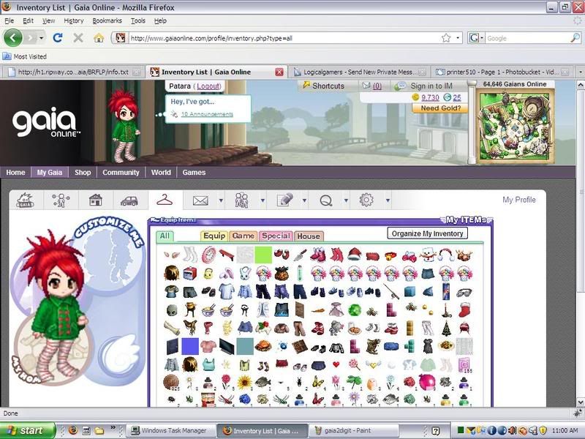The image size is (585, 439).
Task: Click the Google search box
Action: pos(528,38)
